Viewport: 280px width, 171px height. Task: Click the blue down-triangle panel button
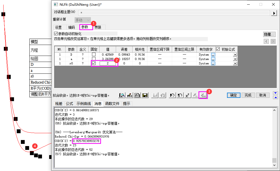pyautogui.click(x=276, y=93)
